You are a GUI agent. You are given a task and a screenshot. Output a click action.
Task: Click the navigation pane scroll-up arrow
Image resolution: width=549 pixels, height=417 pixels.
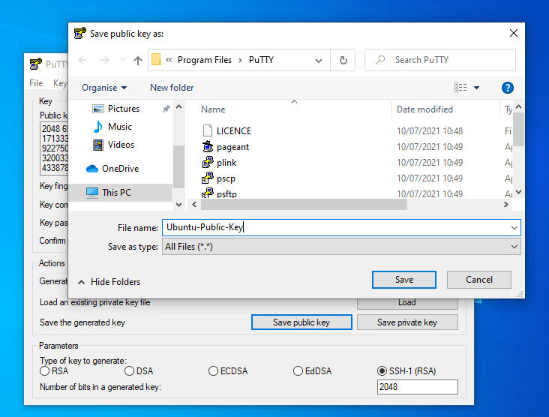click(179, 106)
